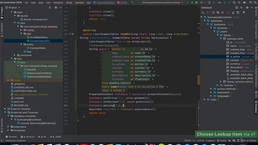
Task: Open run configuration dropdown TestExampleTableDao
Action: (x=161, y=2)
